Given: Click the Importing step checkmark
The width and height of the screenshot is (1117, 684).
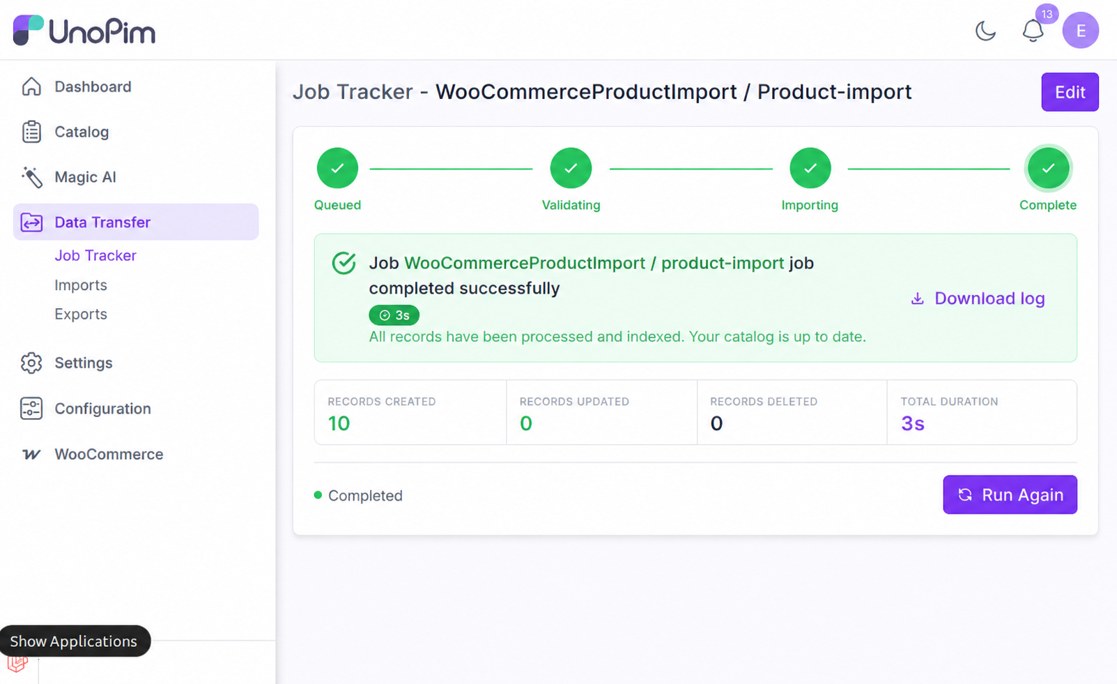Looking at the screenshot, I should click(x=810, y=168).
